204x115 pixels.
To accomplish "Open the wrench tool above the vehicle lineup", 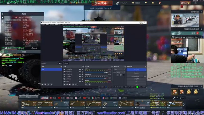I will [x=174, y=98].
